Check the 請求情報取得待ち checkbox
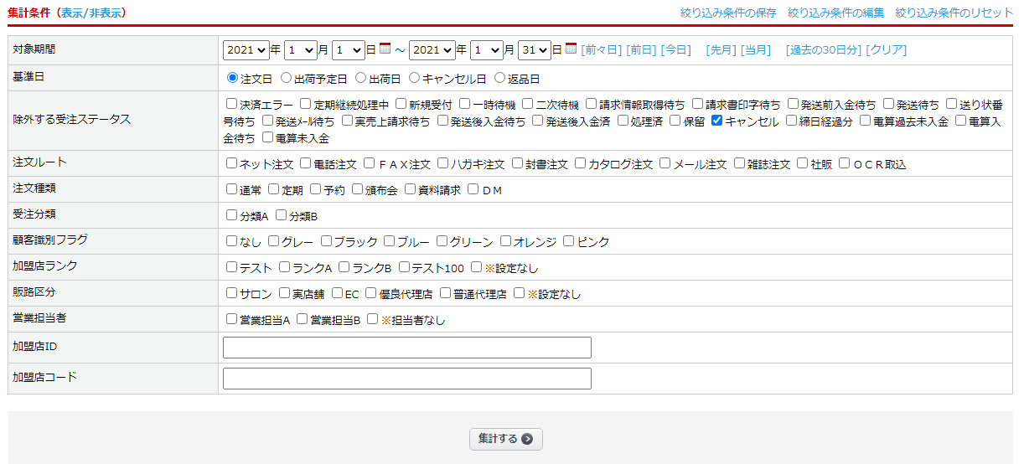The image size is (1024, 464). click(x=592, y=104)
